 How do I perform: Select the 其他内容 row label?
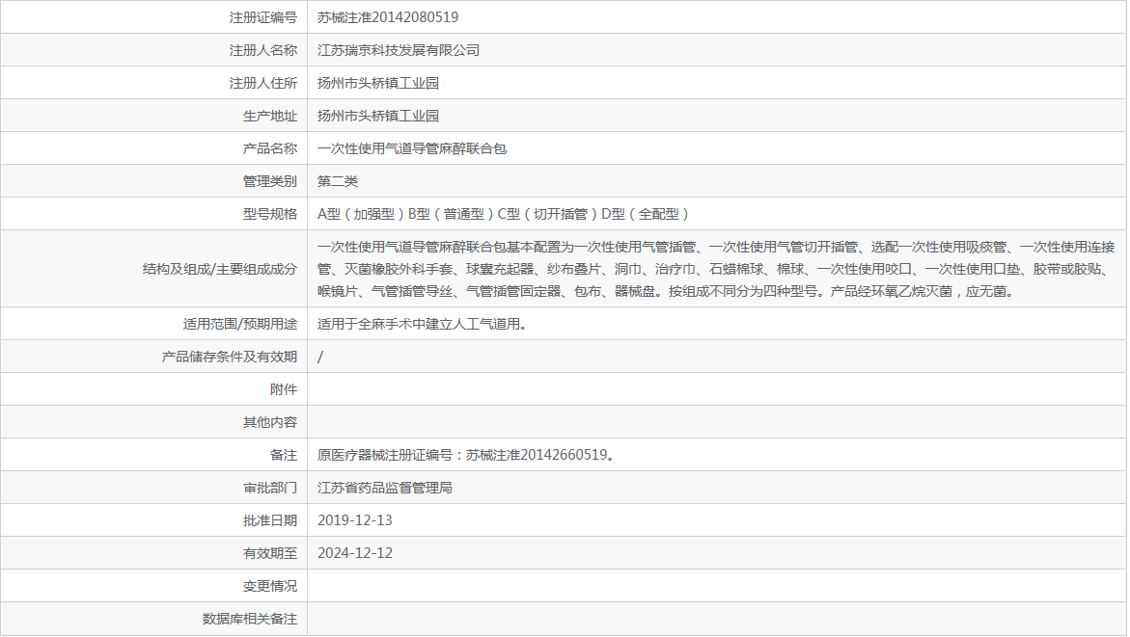[x=270, y=421]
